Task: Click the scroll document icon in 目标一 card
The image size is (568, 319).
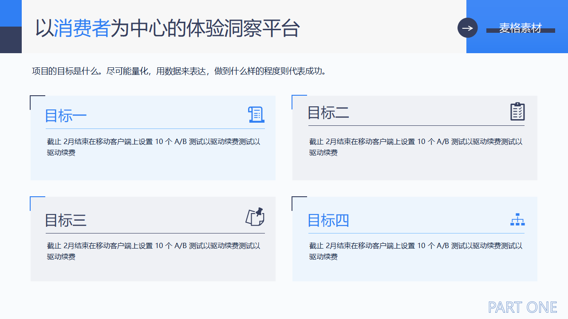Action: (x=256, y=115)
